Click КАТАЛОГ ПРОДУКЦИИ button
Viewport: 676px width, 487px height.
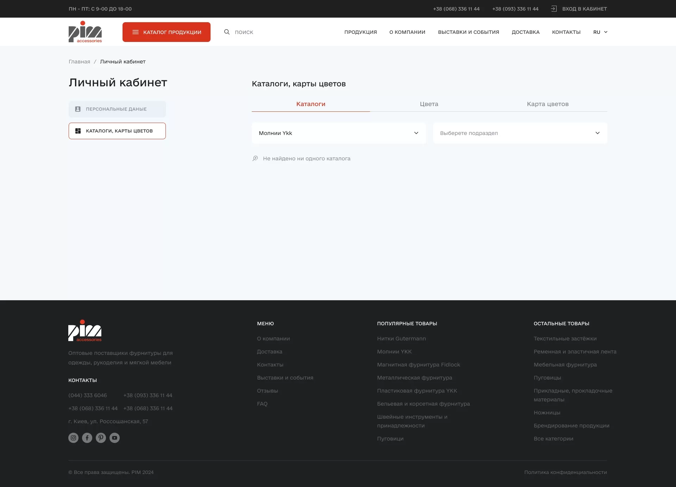[166, 32]
